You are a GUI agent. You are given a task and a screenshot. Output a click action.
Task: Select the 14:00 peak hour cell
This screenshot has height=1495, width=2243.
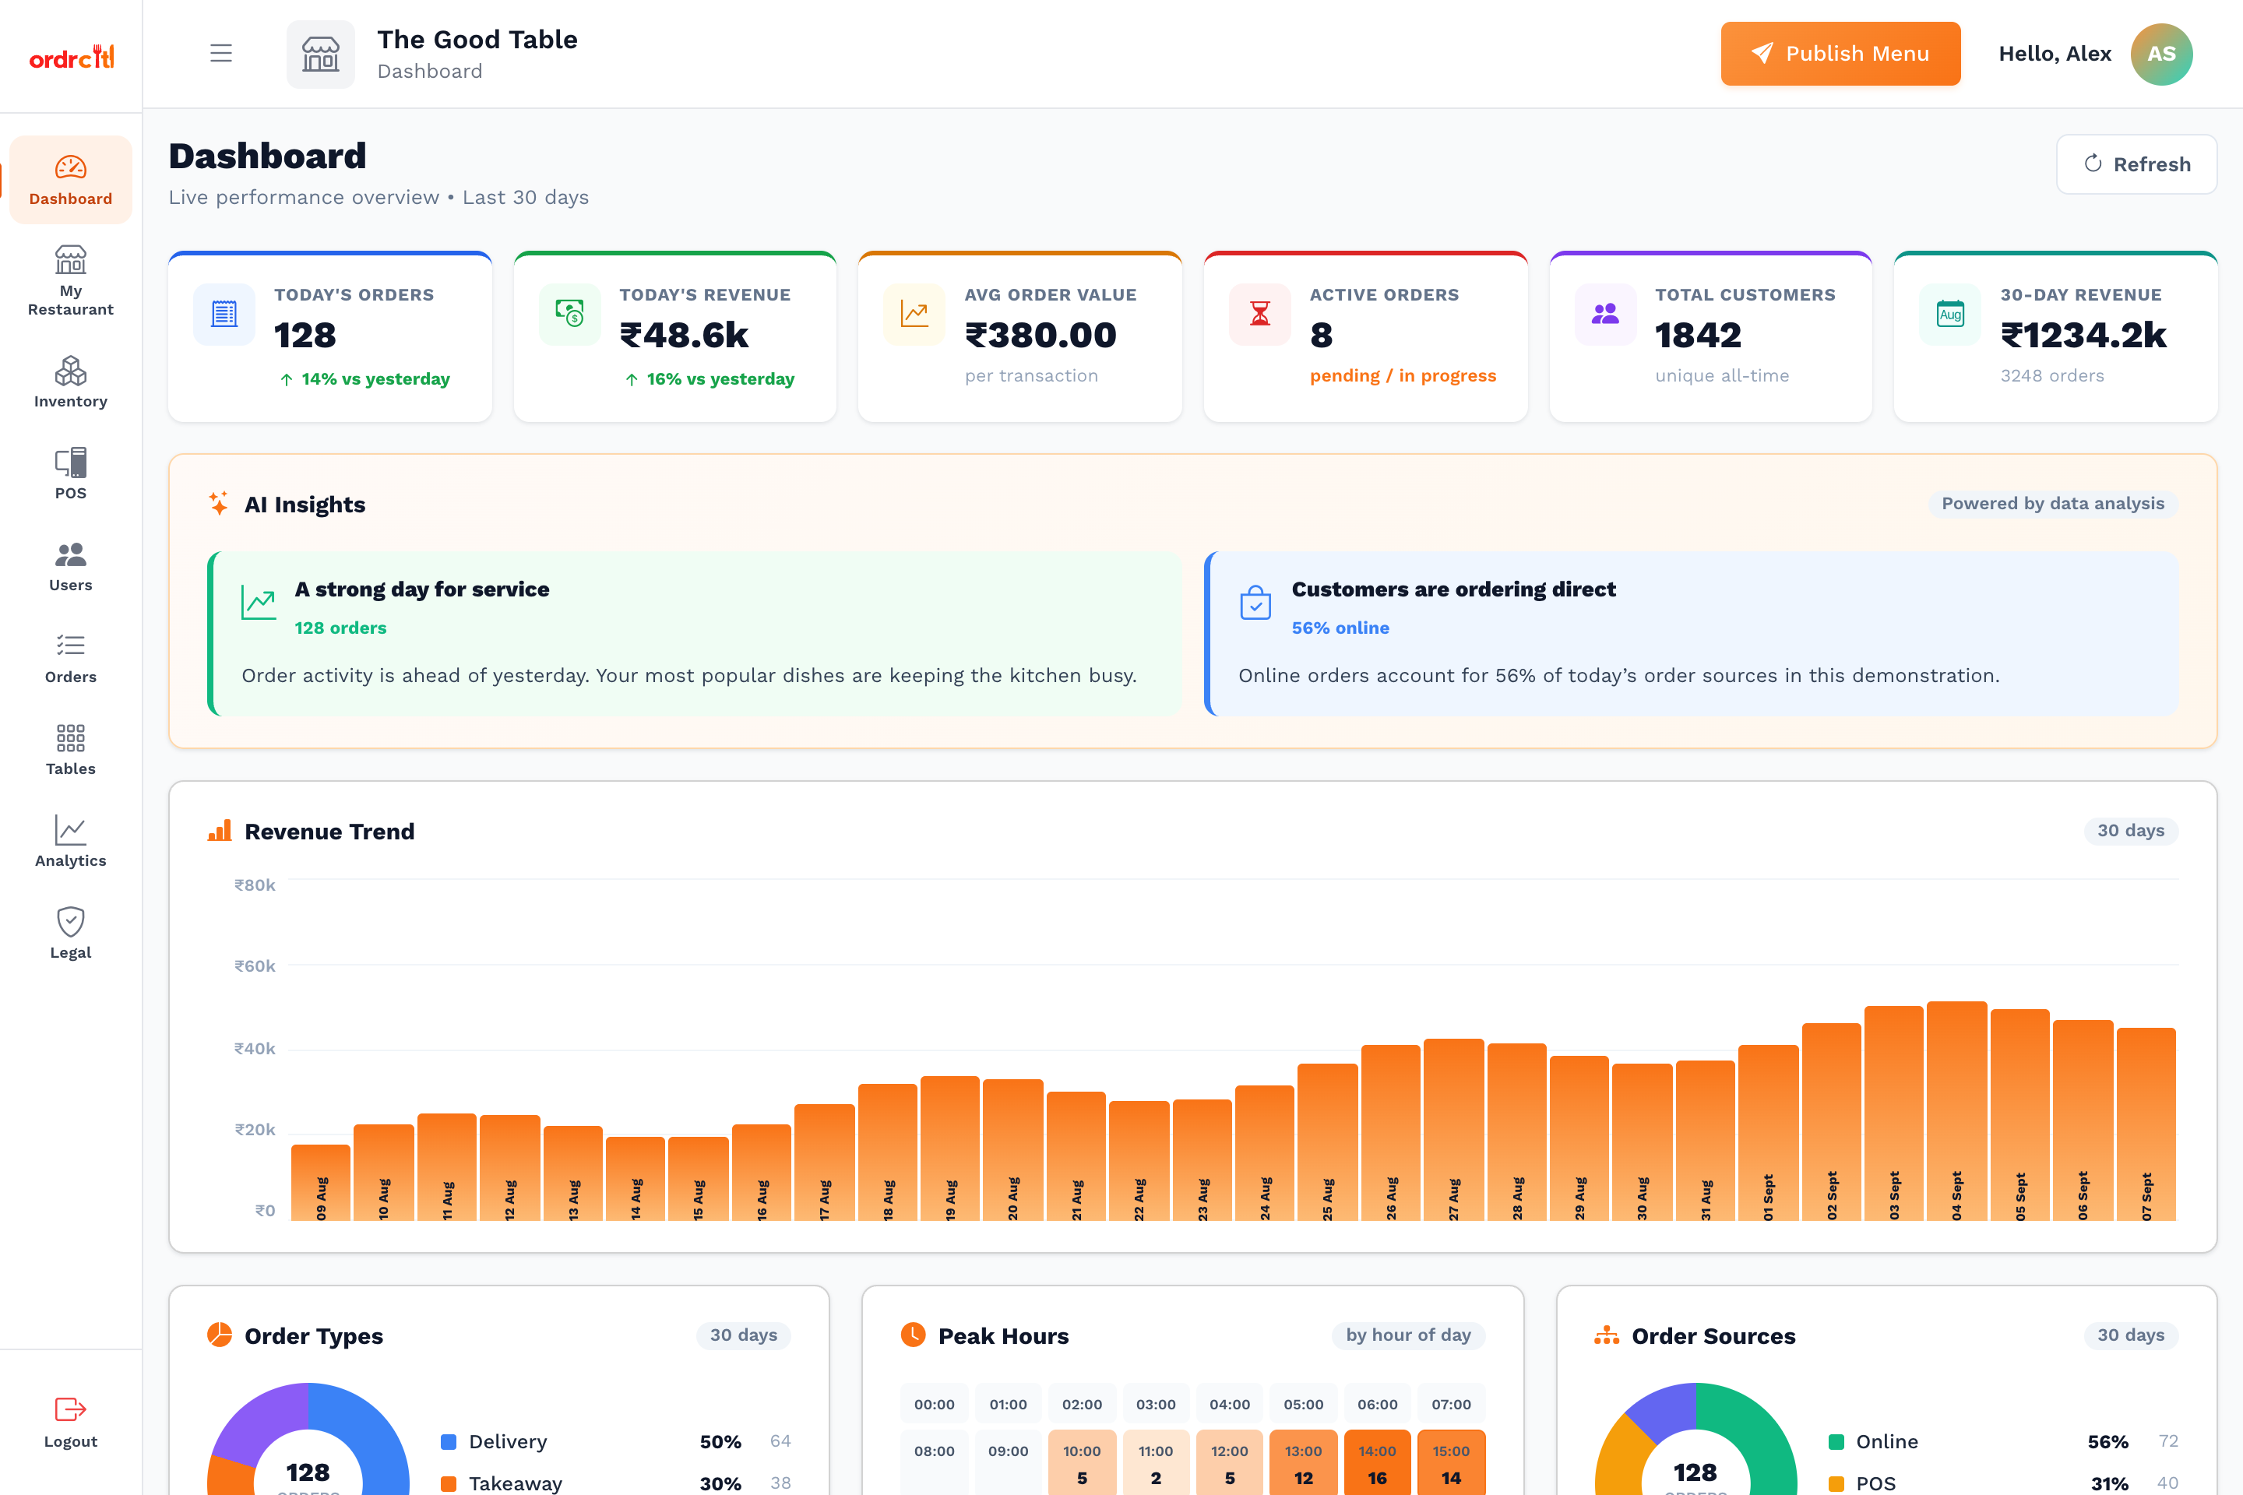1377,1462
